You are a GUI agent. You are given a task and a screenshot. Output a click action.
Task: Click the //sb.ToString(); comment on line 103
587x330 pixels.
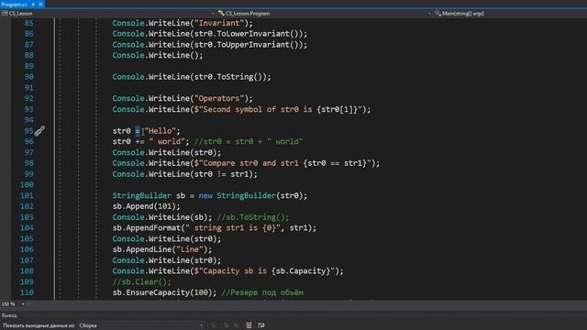253,217
